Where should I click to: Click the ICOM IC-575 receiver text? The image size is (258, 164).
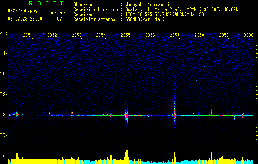[164, 14]
